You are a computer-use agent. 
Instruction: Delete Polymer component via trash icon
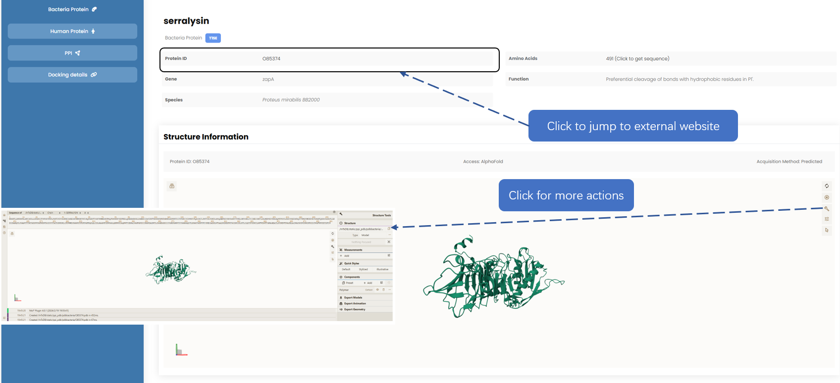tap(383, 290)
